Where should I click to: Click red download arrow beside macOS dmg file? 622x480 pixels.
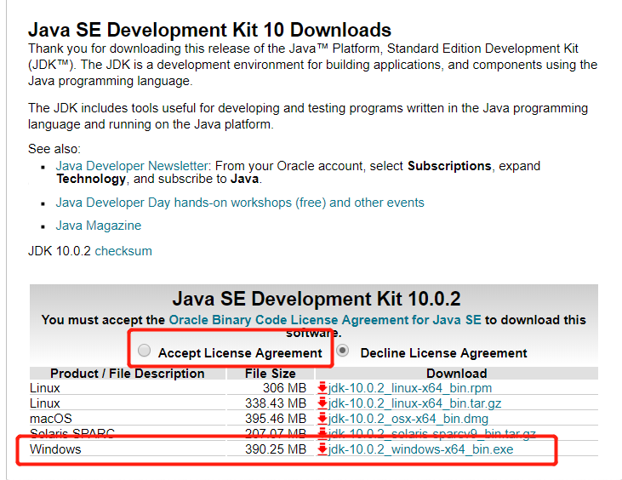(322, 419)
